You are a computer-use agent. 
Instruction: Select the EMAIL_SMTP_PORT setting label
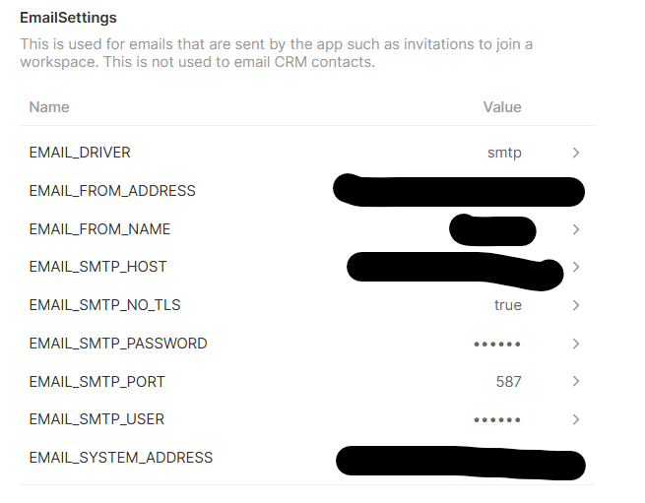[x=97, y=381]
